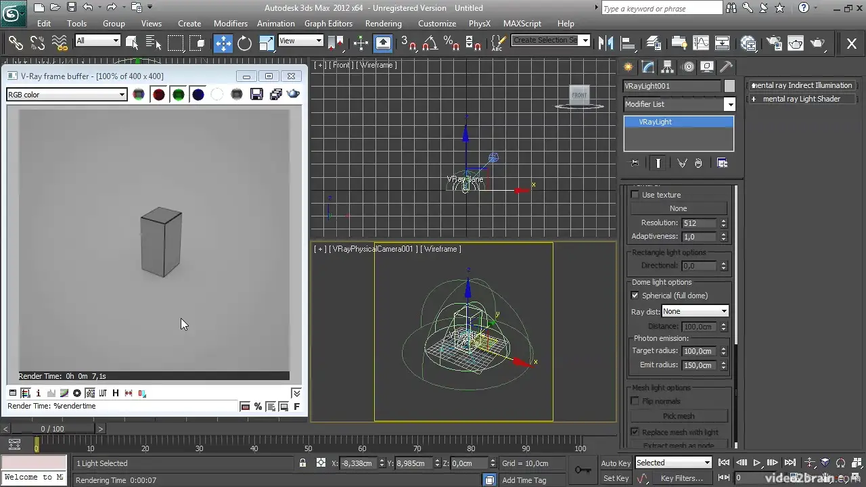The height and width of the screenshot is (487, 866).
Task: Toggle Angle Snap in the main toolbar
Action: click(x=430, y=43)
